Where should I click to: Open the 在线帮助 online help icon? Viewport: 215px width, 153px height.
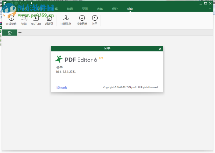[x=11, y=20]
